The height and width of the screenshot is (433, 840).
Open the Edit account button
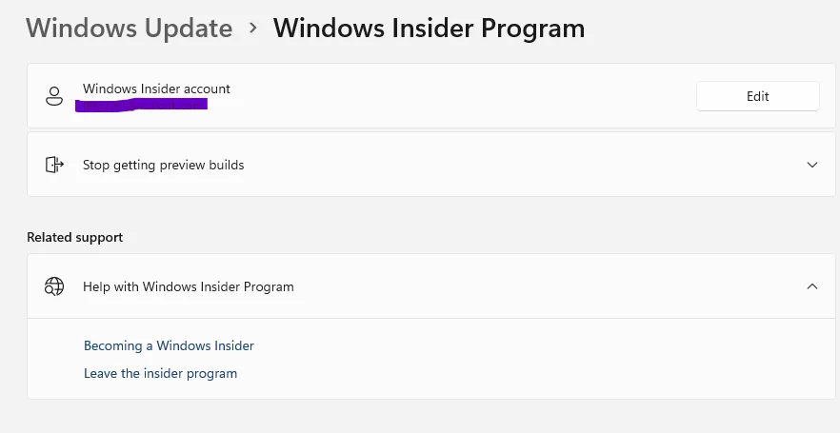click(757, 96)
